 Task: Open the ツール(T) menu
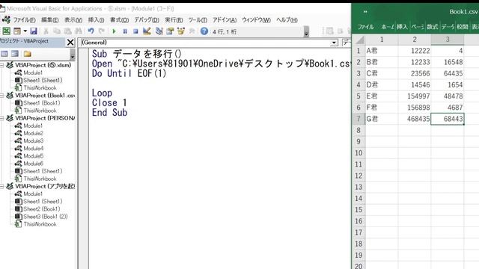point(198,20)
